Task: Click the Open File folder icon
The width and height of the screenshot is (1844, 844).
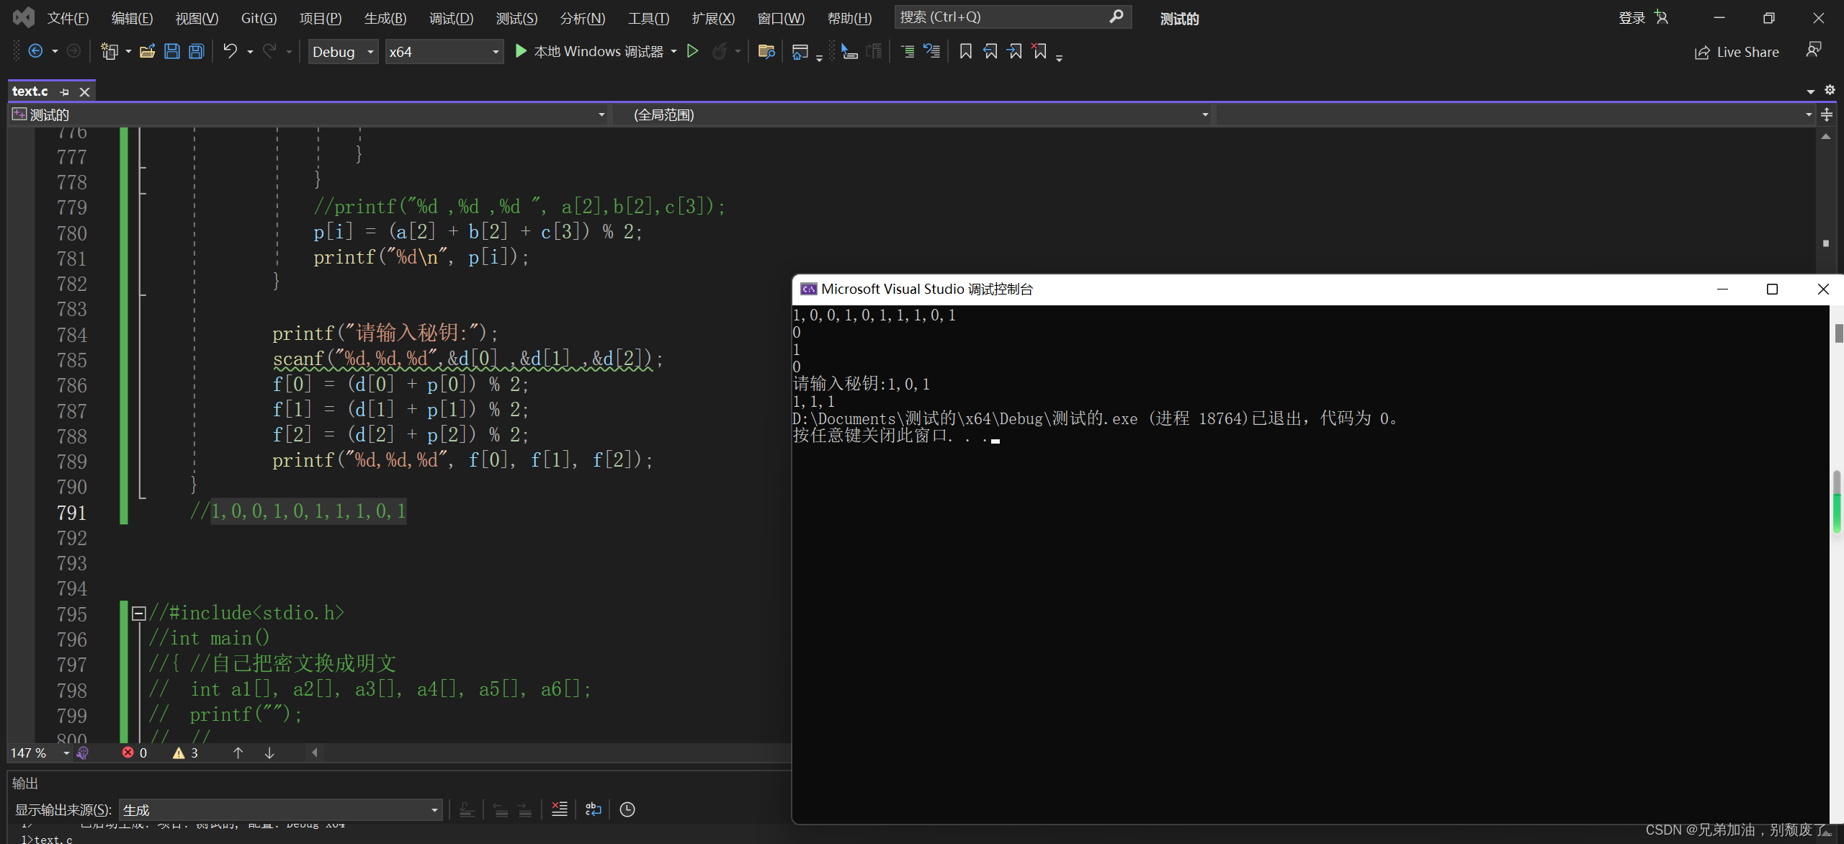Action: (x=147, y=51)
